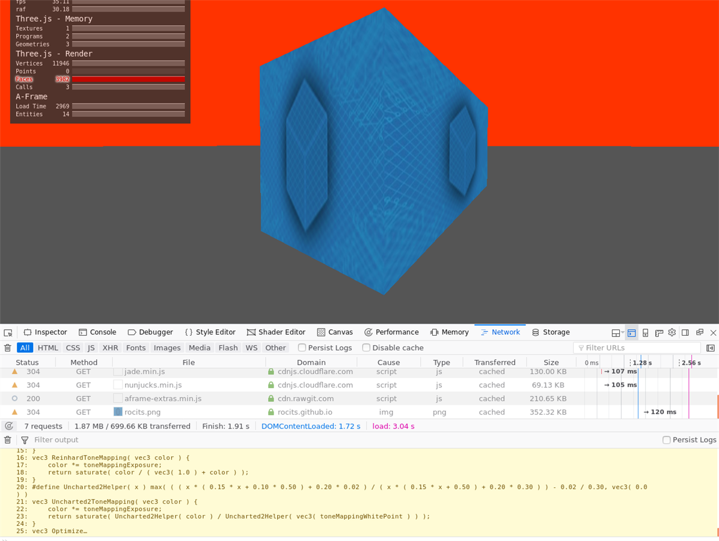The image size is (719, 541).
Task: Toggle the rulers icon
Action: [x=659, y=333]
